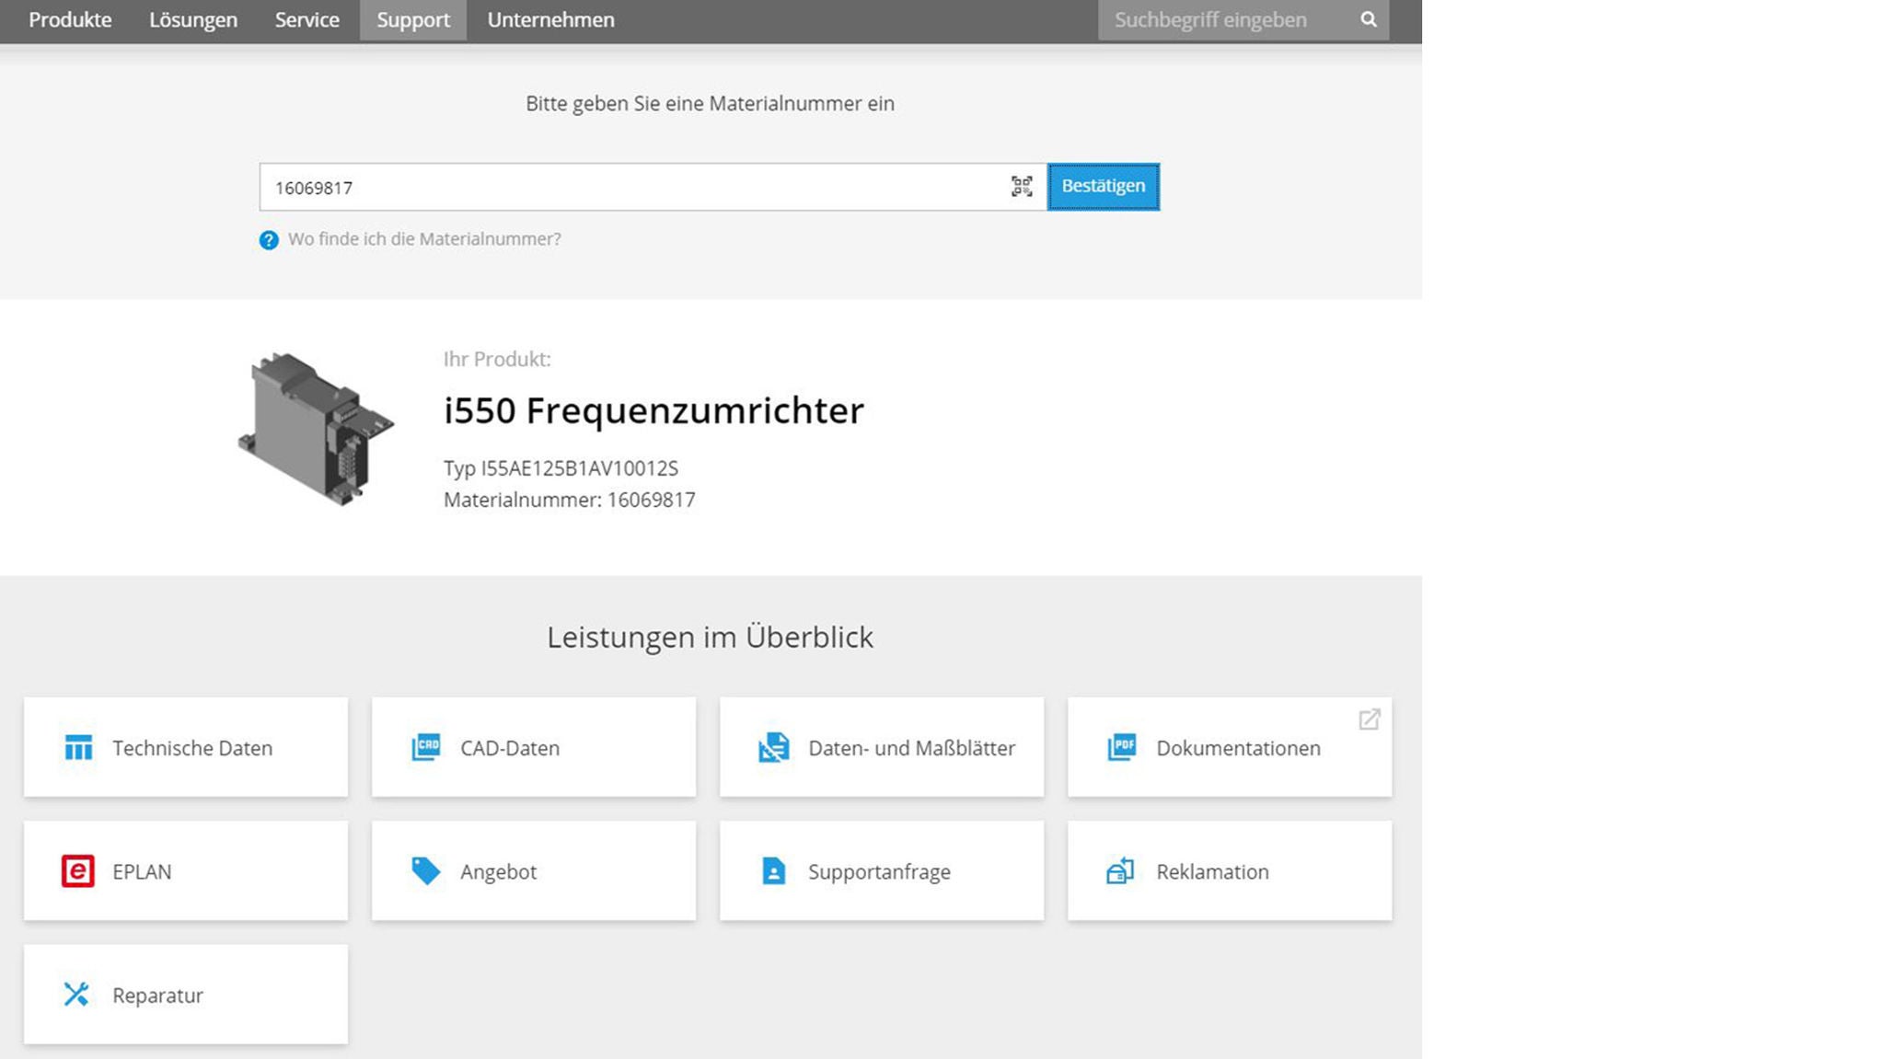Select the Lösungen navigation item
The height and width of the screenshot is (1059, 1885).
click(193, 19)
